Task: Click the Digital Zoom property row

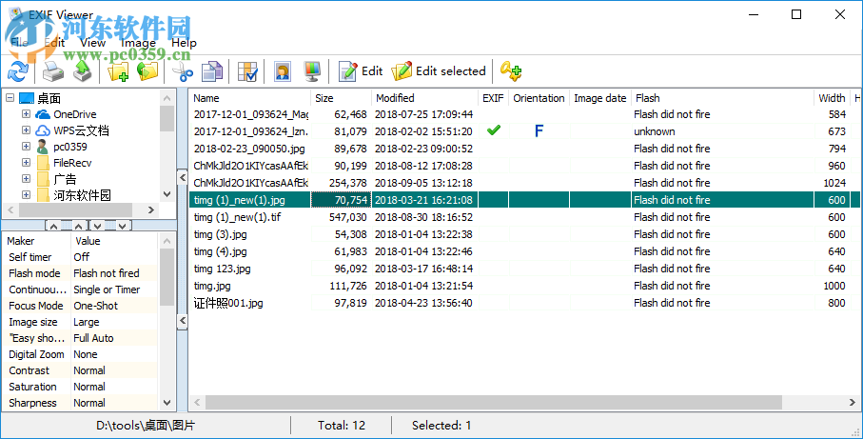Action: coord(80,354)
